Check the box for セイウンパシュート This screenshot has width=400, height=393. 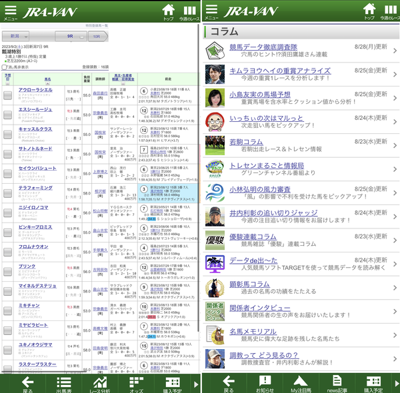pyautogui.click(x=7, y=174)
